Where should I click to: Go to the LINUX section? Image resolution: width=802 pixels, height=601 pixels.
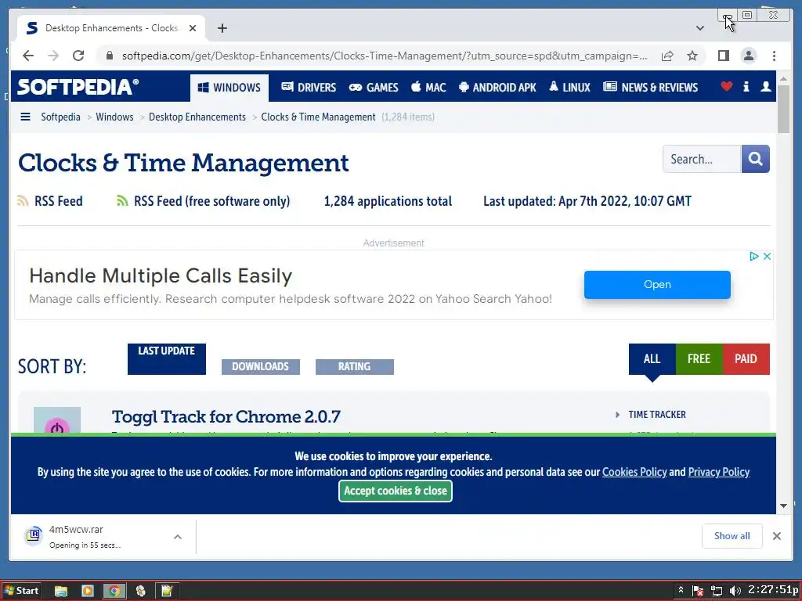click(x=569, y=88)
